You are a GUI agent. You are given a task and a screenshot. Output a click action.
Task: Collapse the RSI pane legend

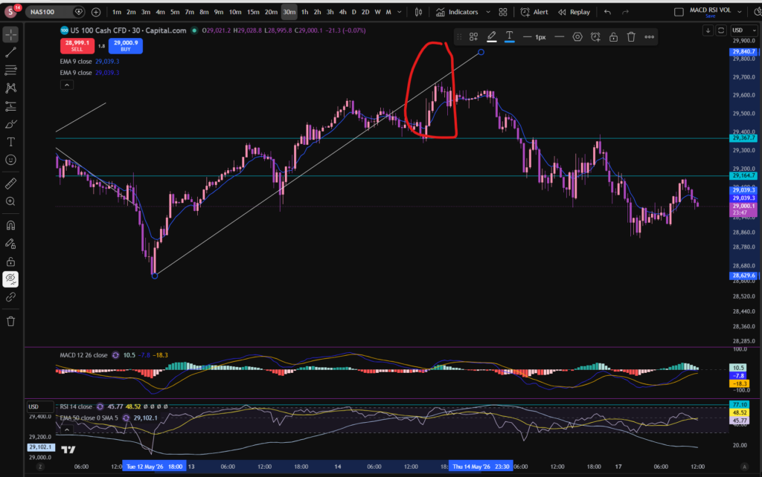[67, 429]
